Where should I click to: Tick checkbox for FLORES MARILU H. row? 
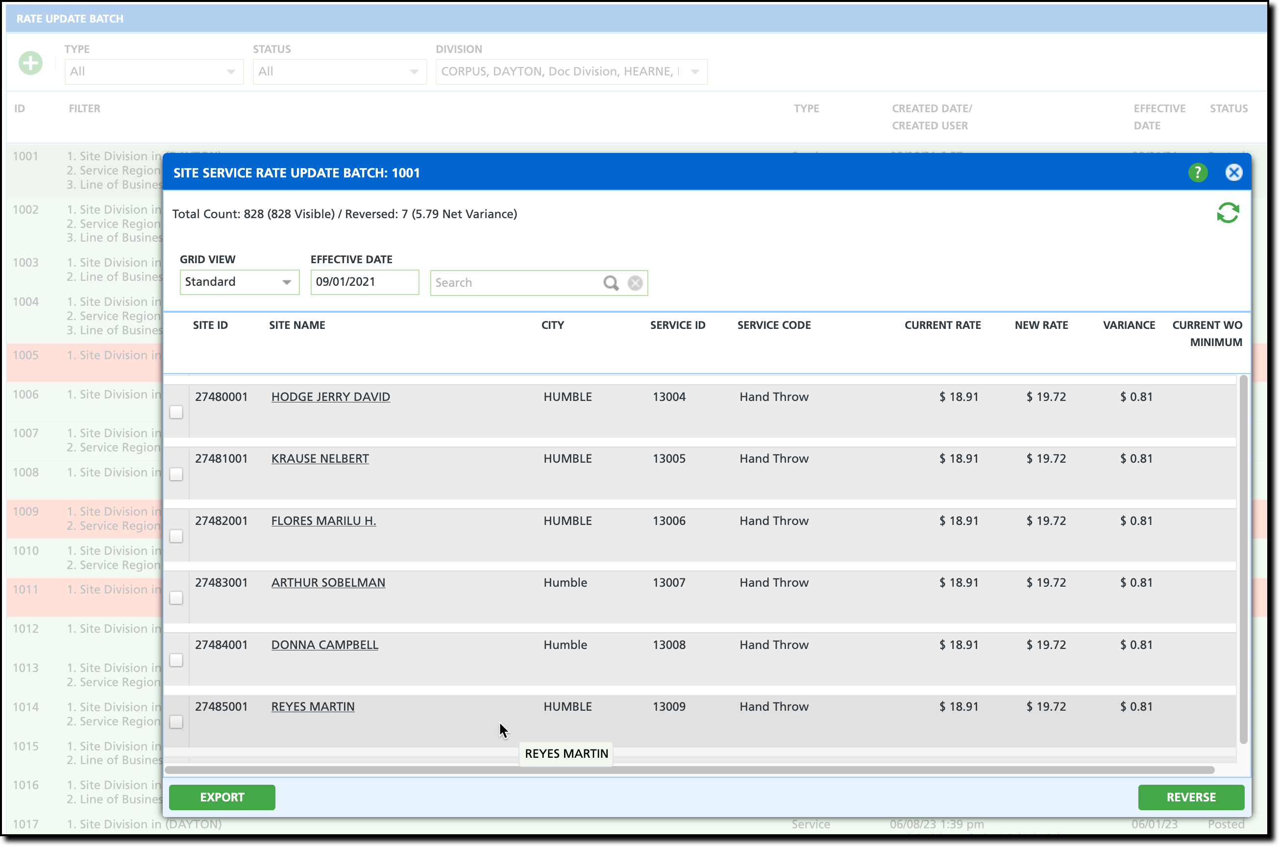pos(176,536)
